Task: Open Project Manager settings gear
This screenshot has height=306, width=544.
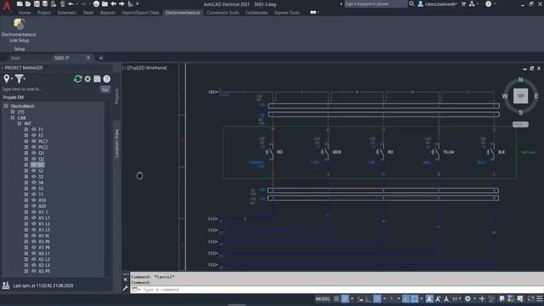Action: coord(88,79)
